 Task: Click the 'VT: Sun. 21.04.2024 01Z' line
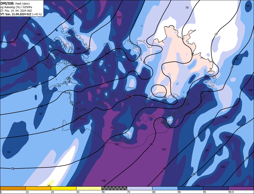16,14
